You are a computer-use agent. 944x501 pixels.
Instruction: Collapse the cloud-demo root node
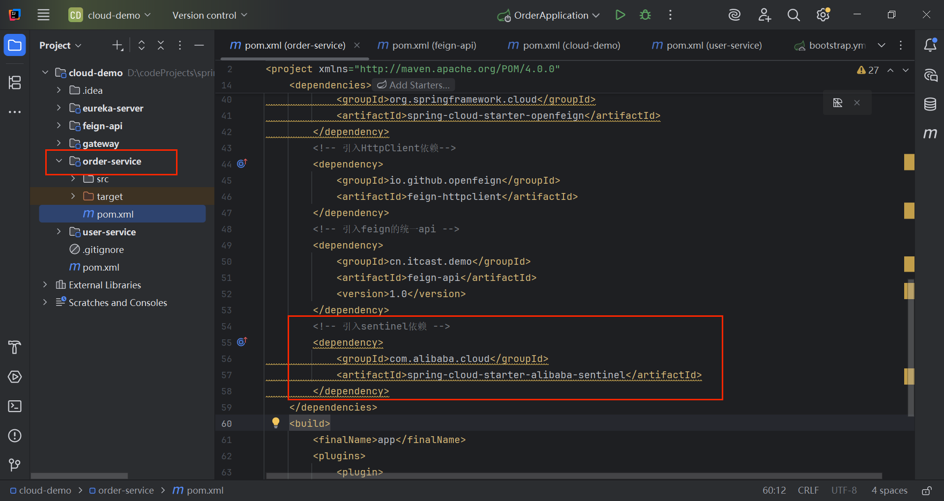(x=45, y=73)
